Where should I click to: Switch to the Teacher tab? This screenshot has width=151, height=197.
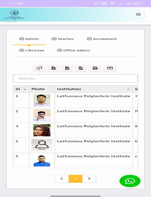63,39
